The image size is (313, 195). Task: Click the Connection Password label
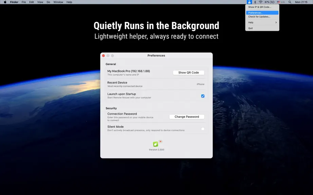click(x=122, y=114)
